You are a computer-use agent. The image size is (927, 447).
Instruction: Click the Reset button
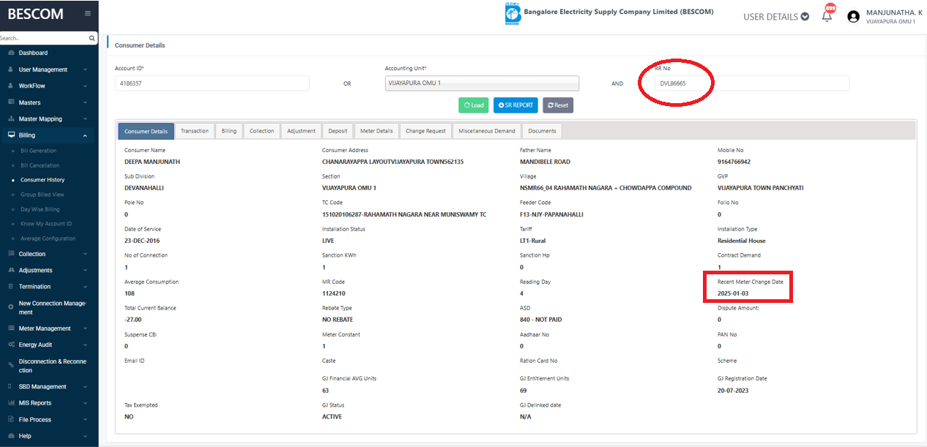pos(558,105)
